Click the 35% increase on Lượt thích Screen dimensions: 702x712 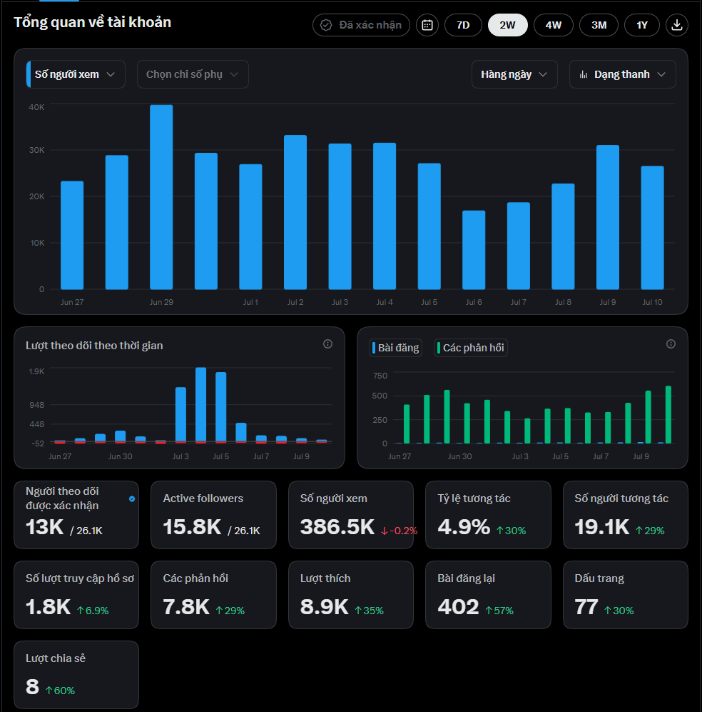[369, 611]
